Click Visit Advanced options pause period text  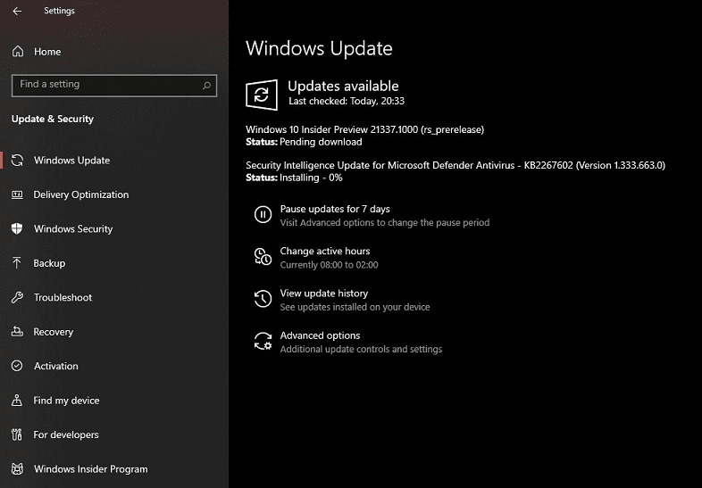[385, 222]
